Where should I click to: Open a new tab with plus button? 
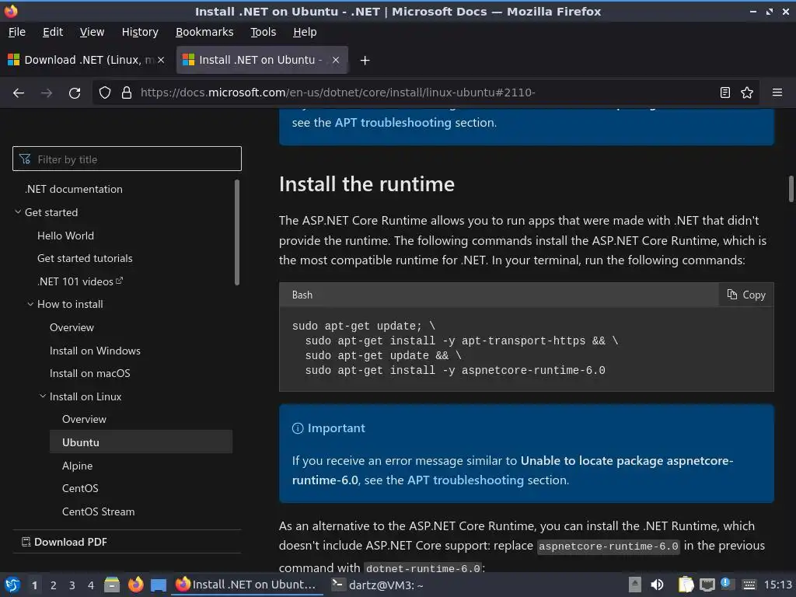(x=365, y=61)
